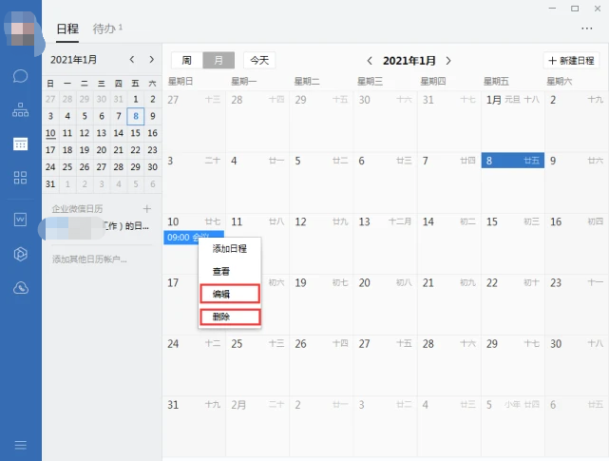Click the hamburger menu icon at bottom left
Image resolution: width=609 pixels, height=461 pixels.
(x=20, y=445)
